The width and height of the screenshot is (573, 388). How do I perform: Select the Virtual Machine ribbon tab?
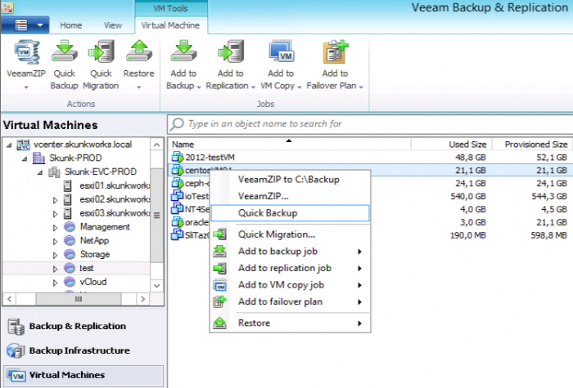pos(170,25)
